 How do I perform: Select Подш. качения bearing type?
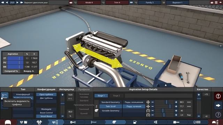point(134,106)
